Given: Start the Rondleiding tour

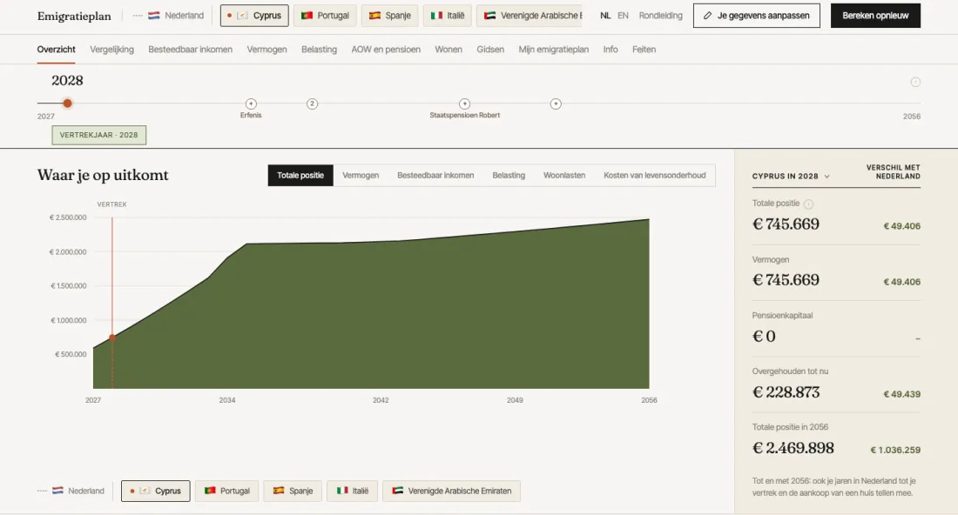Looking at the screenshot, I should coord(660,16).
